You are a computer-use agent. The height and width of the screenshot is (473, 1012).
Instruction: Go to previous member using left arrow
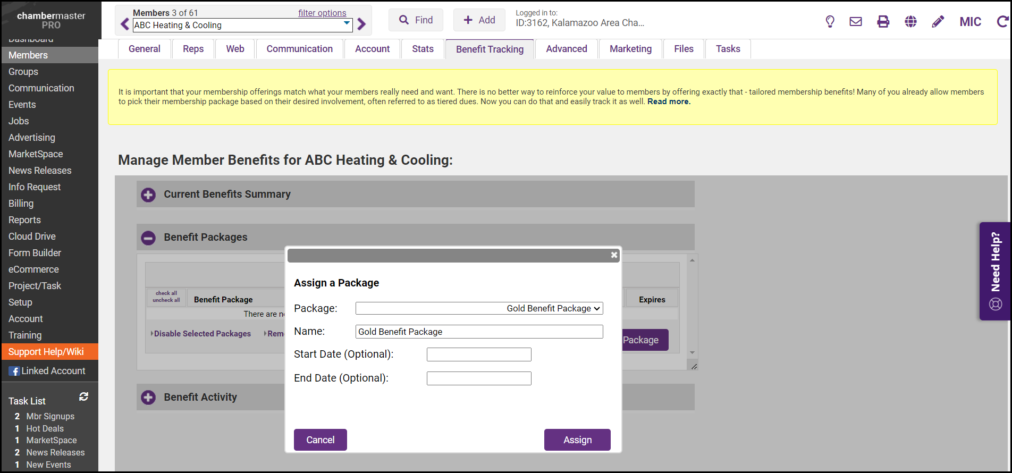click(125, 24)
